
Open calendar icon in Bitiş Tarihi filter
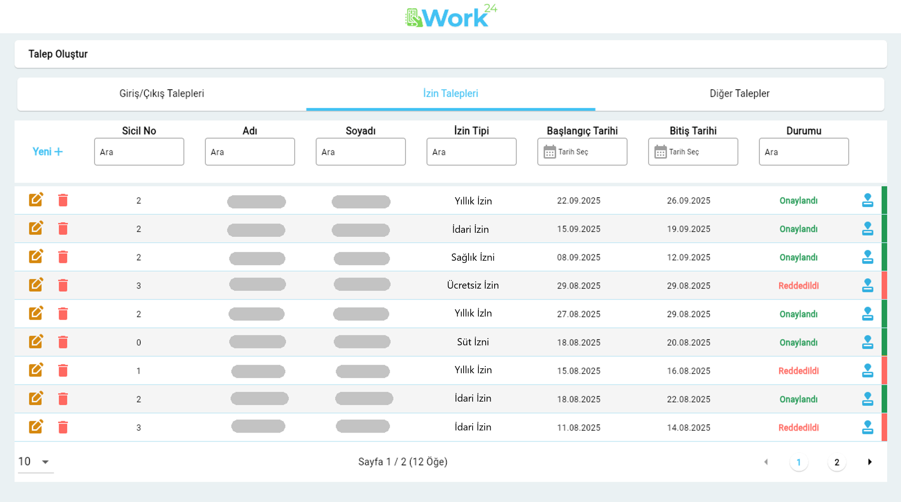(660, 152)
